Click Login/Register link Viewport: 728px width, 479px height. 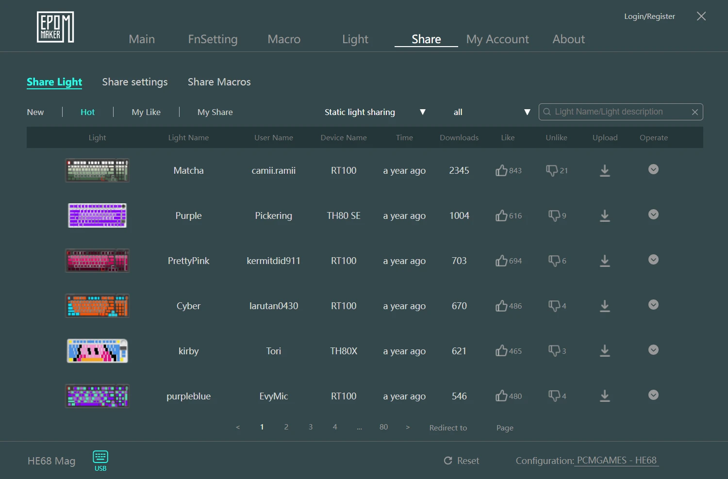(x=649, y=17)
